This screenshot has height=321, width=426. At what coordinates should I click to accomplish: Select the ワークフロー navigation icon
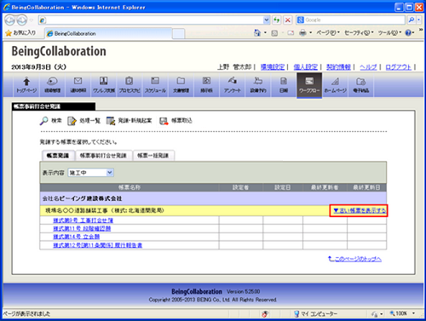[x=309, y=85]
